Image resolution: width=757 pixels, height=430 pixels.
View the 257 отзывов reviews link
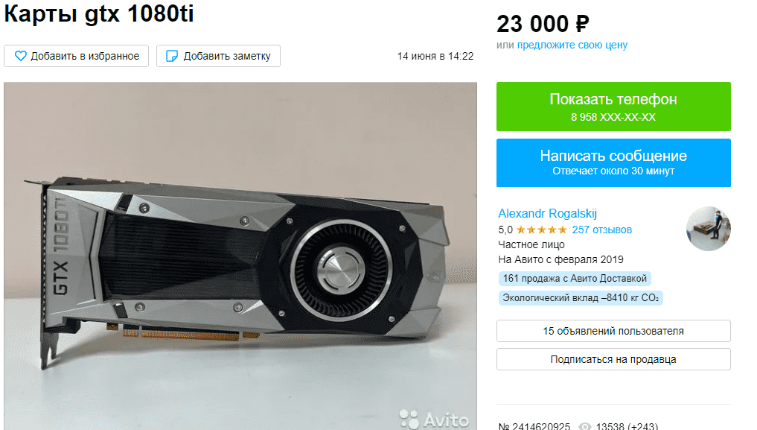pyautogui.click(x=602, y=230)
